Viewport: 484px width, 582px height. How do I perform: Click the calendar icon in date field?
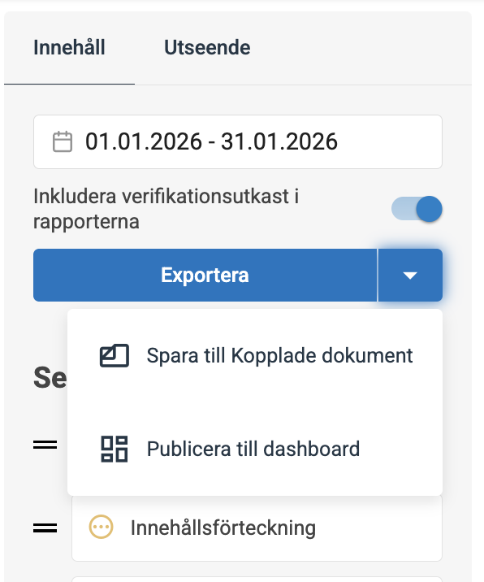(63, 141)
